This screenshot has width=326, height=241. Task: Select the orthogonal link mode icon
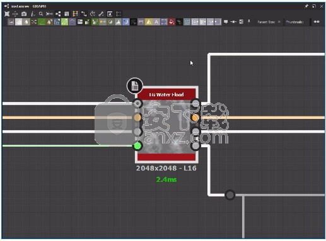click(x=84, y=14)
